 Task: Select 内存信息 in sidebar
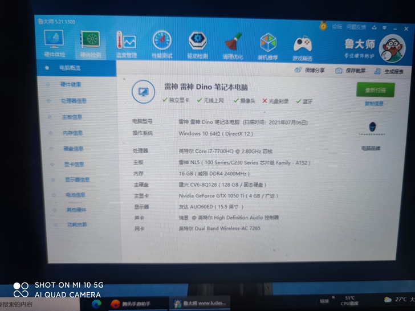tap(72, 133)
